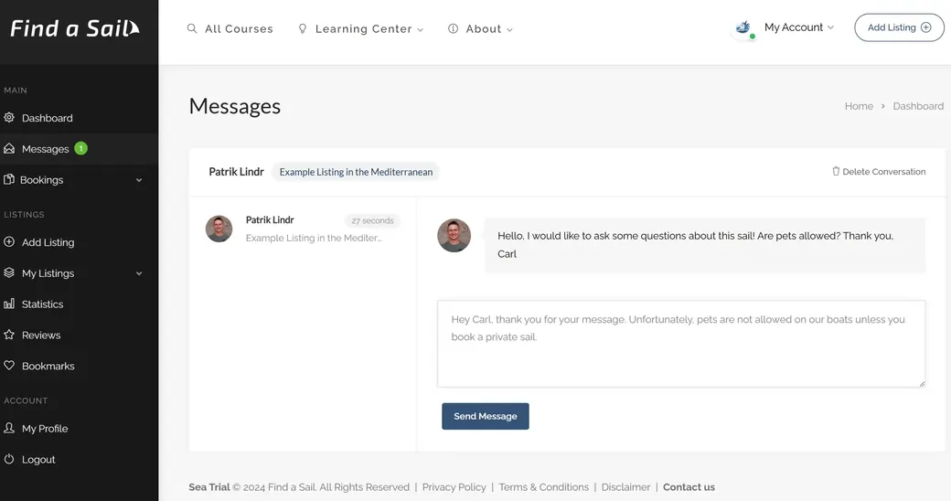This screenshot has width=951, height=501.
Task: Click the Add Listing button in header
Action: point(898,27)
